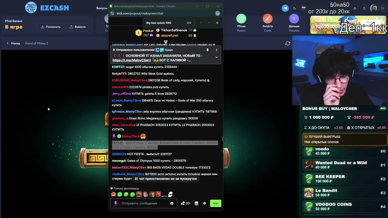388x218 pixels.
Task: Open chat settings gear icon
Action: point(205,203)
